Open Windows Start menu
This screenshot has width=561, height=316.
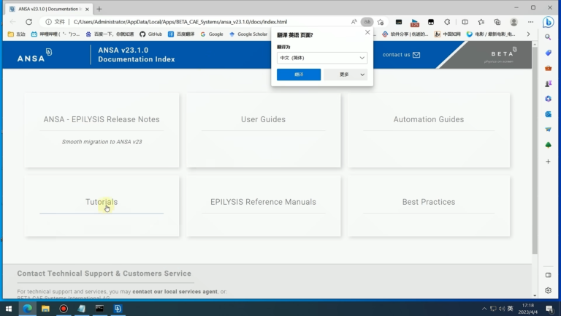tap(9, 309)
